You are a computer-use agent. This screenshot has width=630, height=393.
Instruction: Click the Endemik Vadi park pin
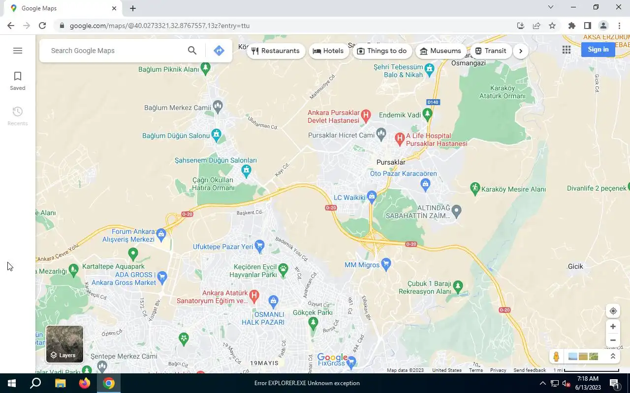point(427,114)
